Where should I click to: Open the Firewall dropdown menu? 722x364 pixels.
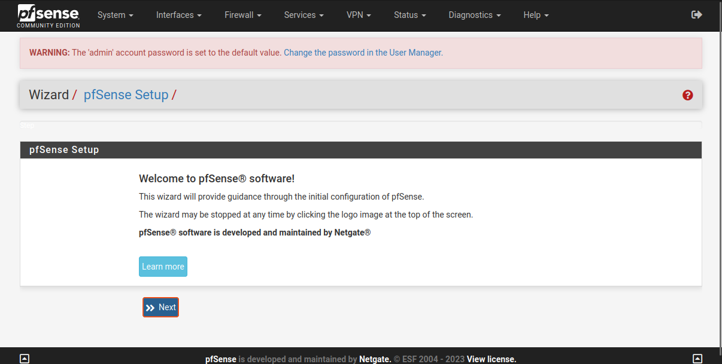[243, 15]
